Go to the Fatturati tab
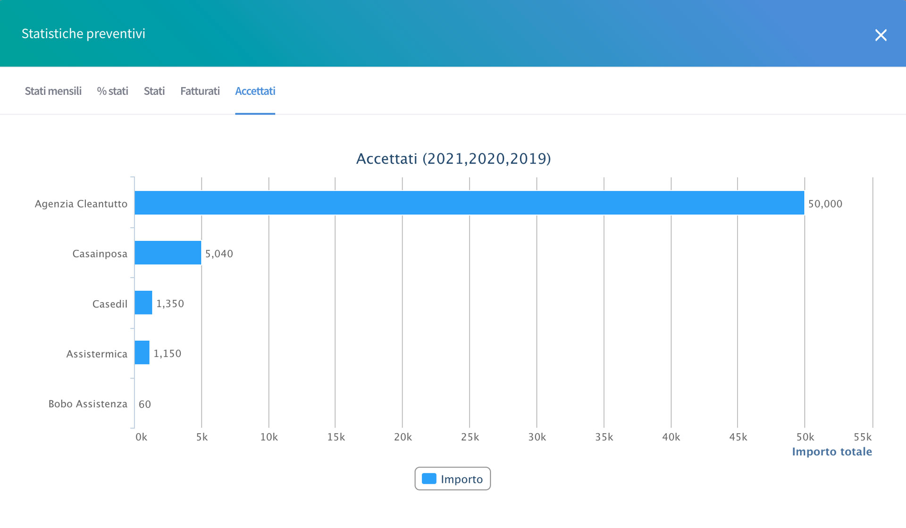Viewport: 906px width, 528px height. pyautogui.click(x=200, y=91)
